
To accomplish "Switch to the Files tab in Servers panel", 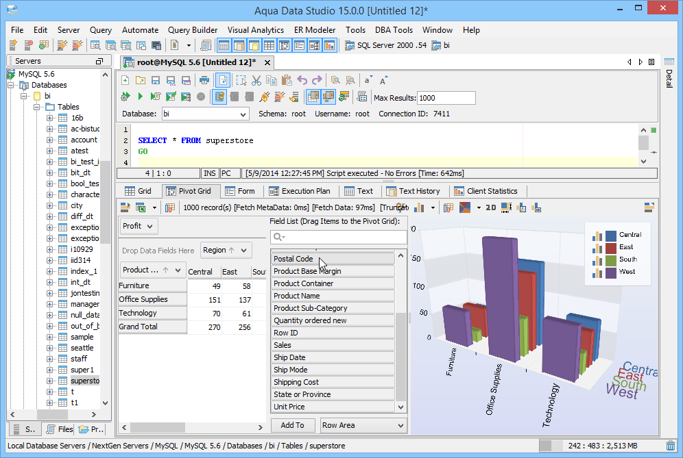I will point(60,429).
